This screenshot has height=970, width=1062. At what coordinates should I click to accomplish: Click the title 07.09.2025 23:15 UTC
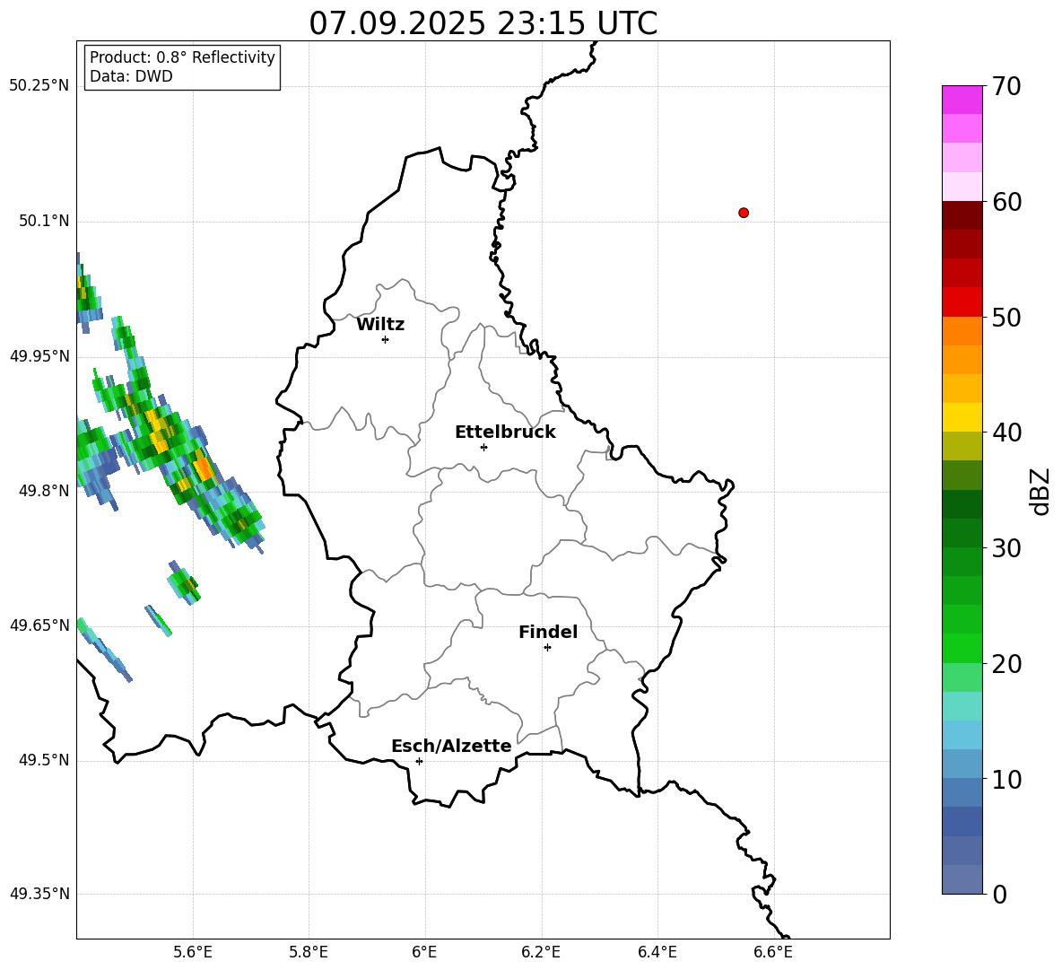483,23
